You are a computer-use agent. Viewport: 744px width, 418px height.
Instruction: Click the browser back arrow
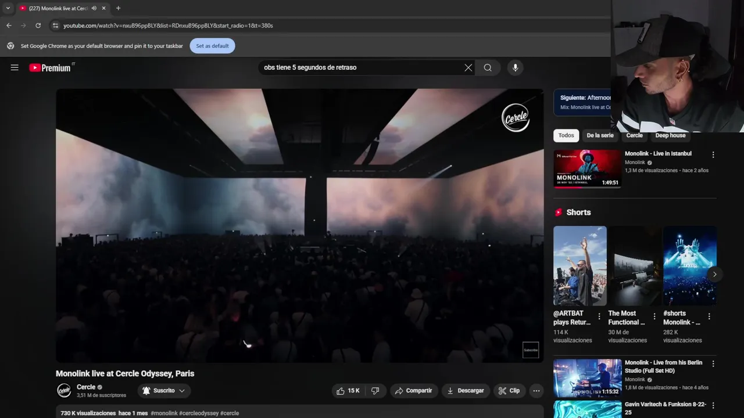(x=9, y=26)
